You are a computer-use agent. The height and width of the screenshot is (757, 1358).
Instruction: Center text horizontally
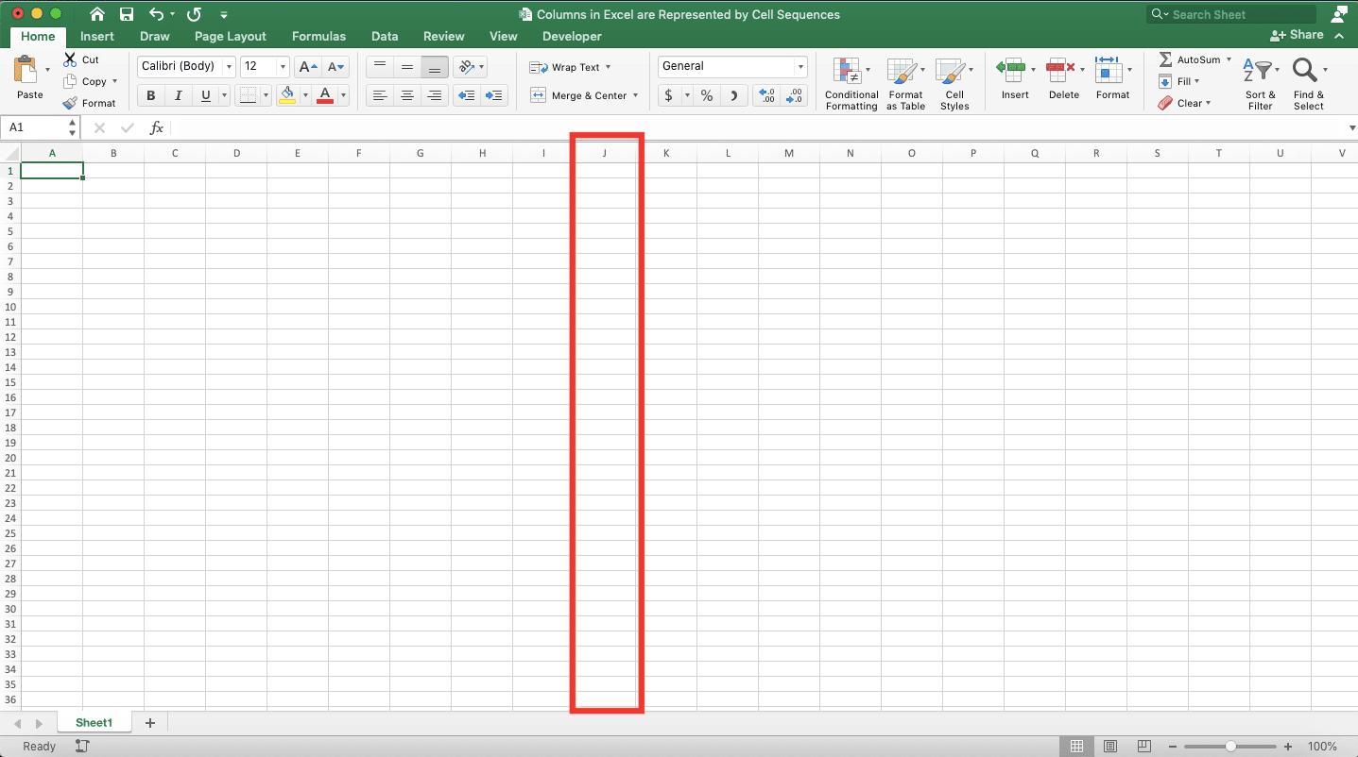pos(407,95)
